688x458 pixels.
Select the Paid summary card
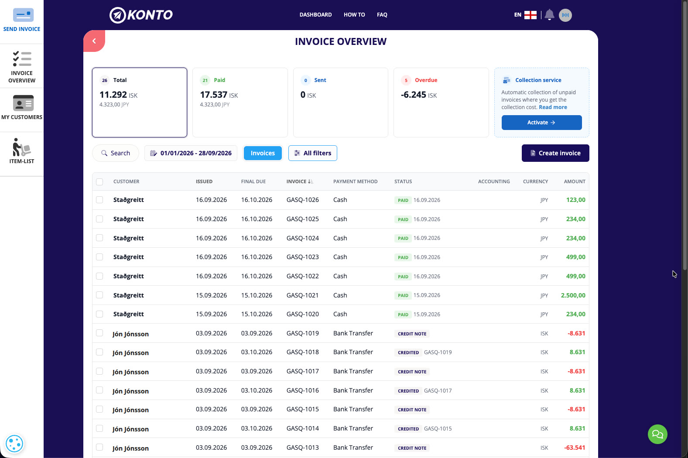(240, 103)
